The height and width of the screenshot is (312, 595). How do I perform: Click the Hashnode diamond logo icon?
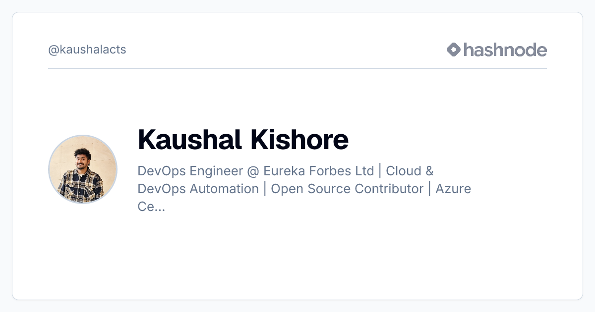[x=454, y=50]
